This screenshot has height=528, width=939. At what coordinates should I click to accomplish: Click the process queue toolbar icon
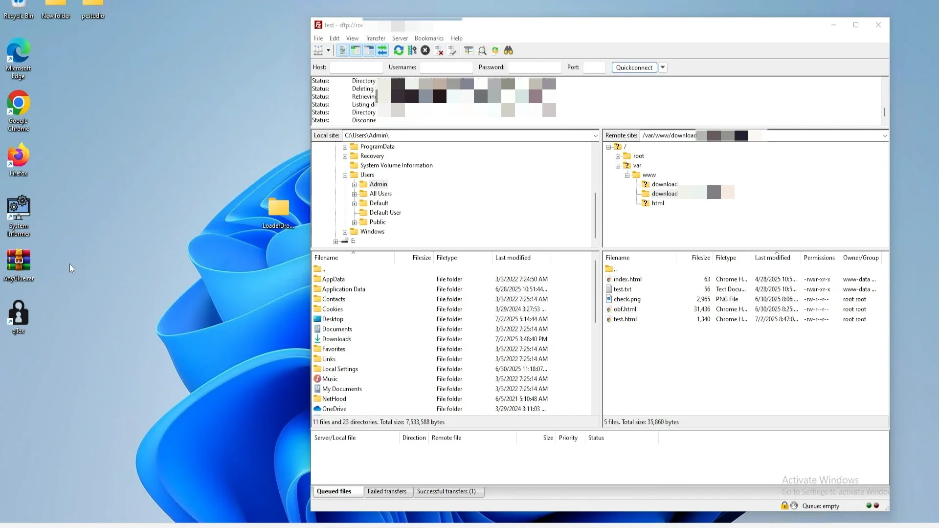(x=412, y=50)
